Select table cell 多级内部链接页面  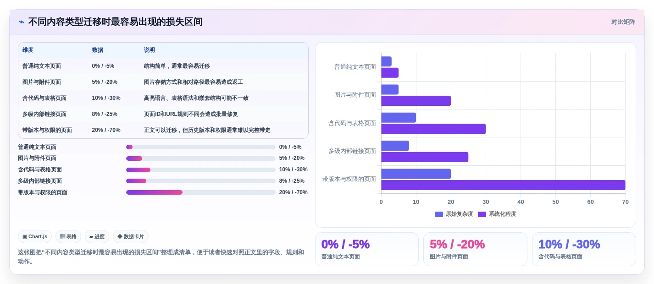click(x=44, y=114)
